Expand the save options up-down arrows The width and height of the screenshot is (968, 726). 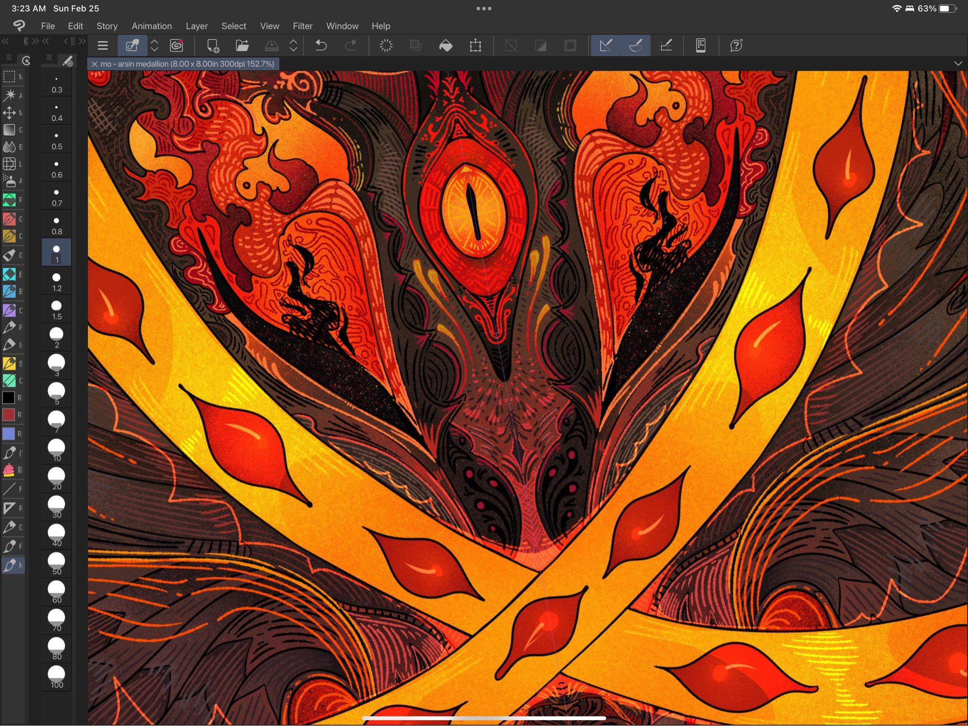point(293,45)
